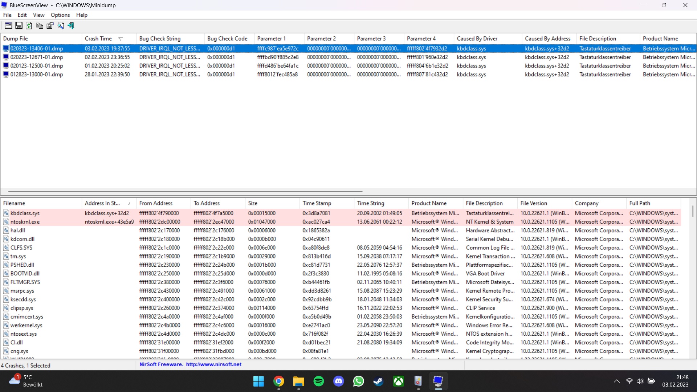Open the nirsoft.net link

click(x=213, y=364)
